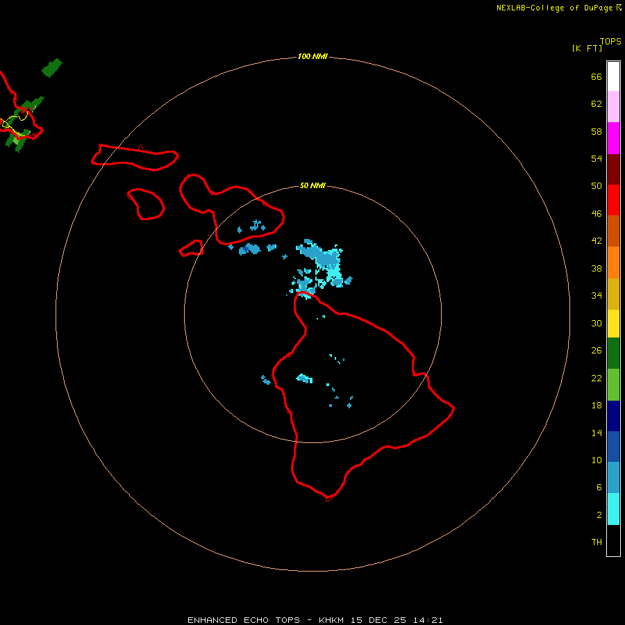Click the 38 legend value
625x625 pixels.
tap(597, 268)
